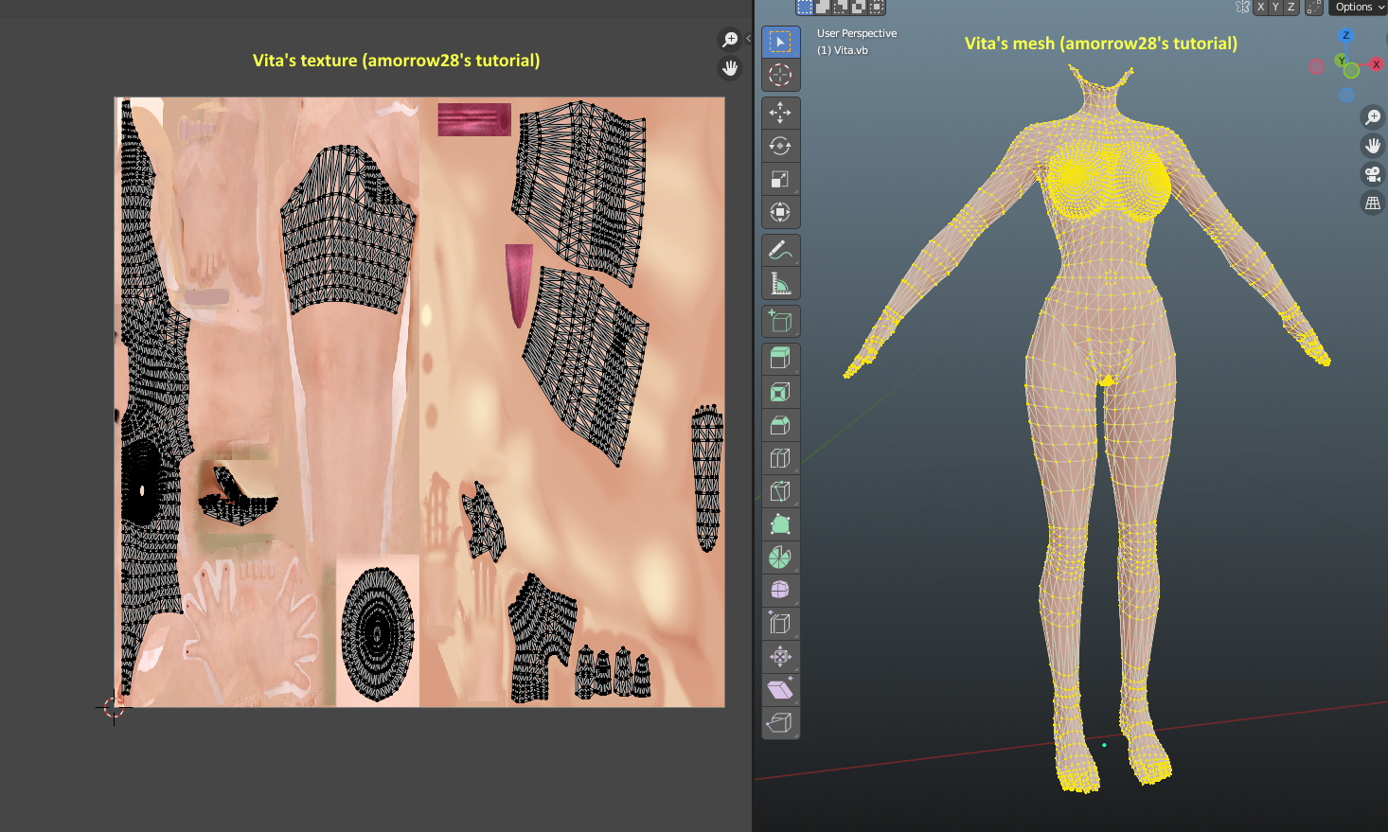Open the Options dropdown

pos(1359,7)
